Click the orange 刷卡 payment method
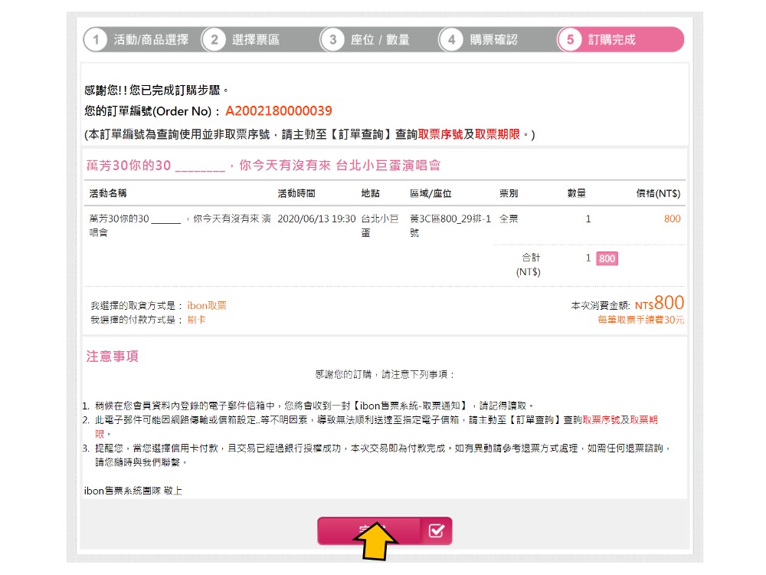766x575 pixels. pyautogui.click(x=196, y=320)
